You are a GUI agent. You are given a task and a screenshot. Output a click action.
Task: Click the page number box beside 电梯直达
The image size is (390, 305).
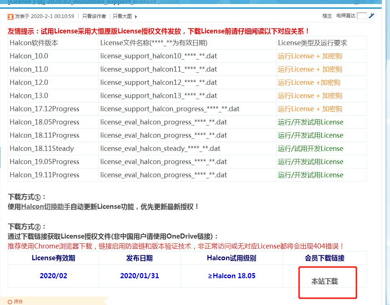tap(361, 15)
